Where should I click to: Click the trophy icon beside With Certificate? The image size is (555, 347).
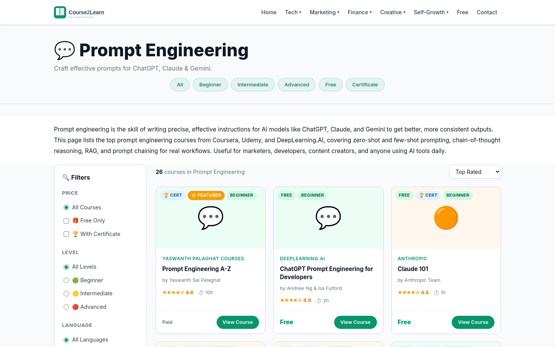click(x=76, y=234)
